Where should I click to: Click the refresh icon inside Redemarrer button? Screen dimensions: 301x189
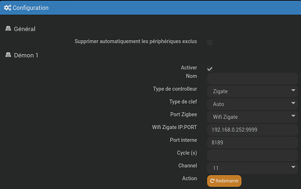(x=212, y=181)
